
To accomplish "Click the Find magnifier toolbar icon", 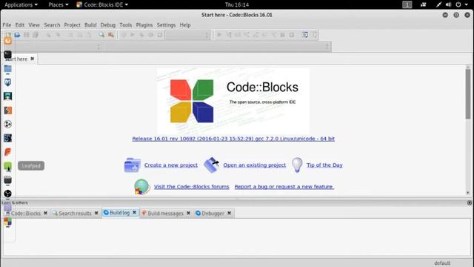I will [x=101, y=35].
